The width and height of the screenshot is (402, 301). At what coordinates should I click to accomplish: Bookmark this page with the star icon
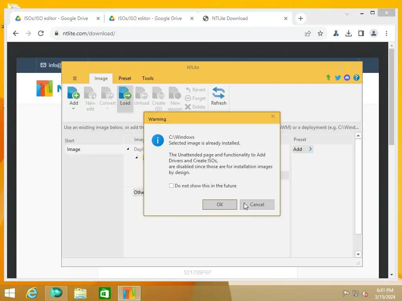320,33
